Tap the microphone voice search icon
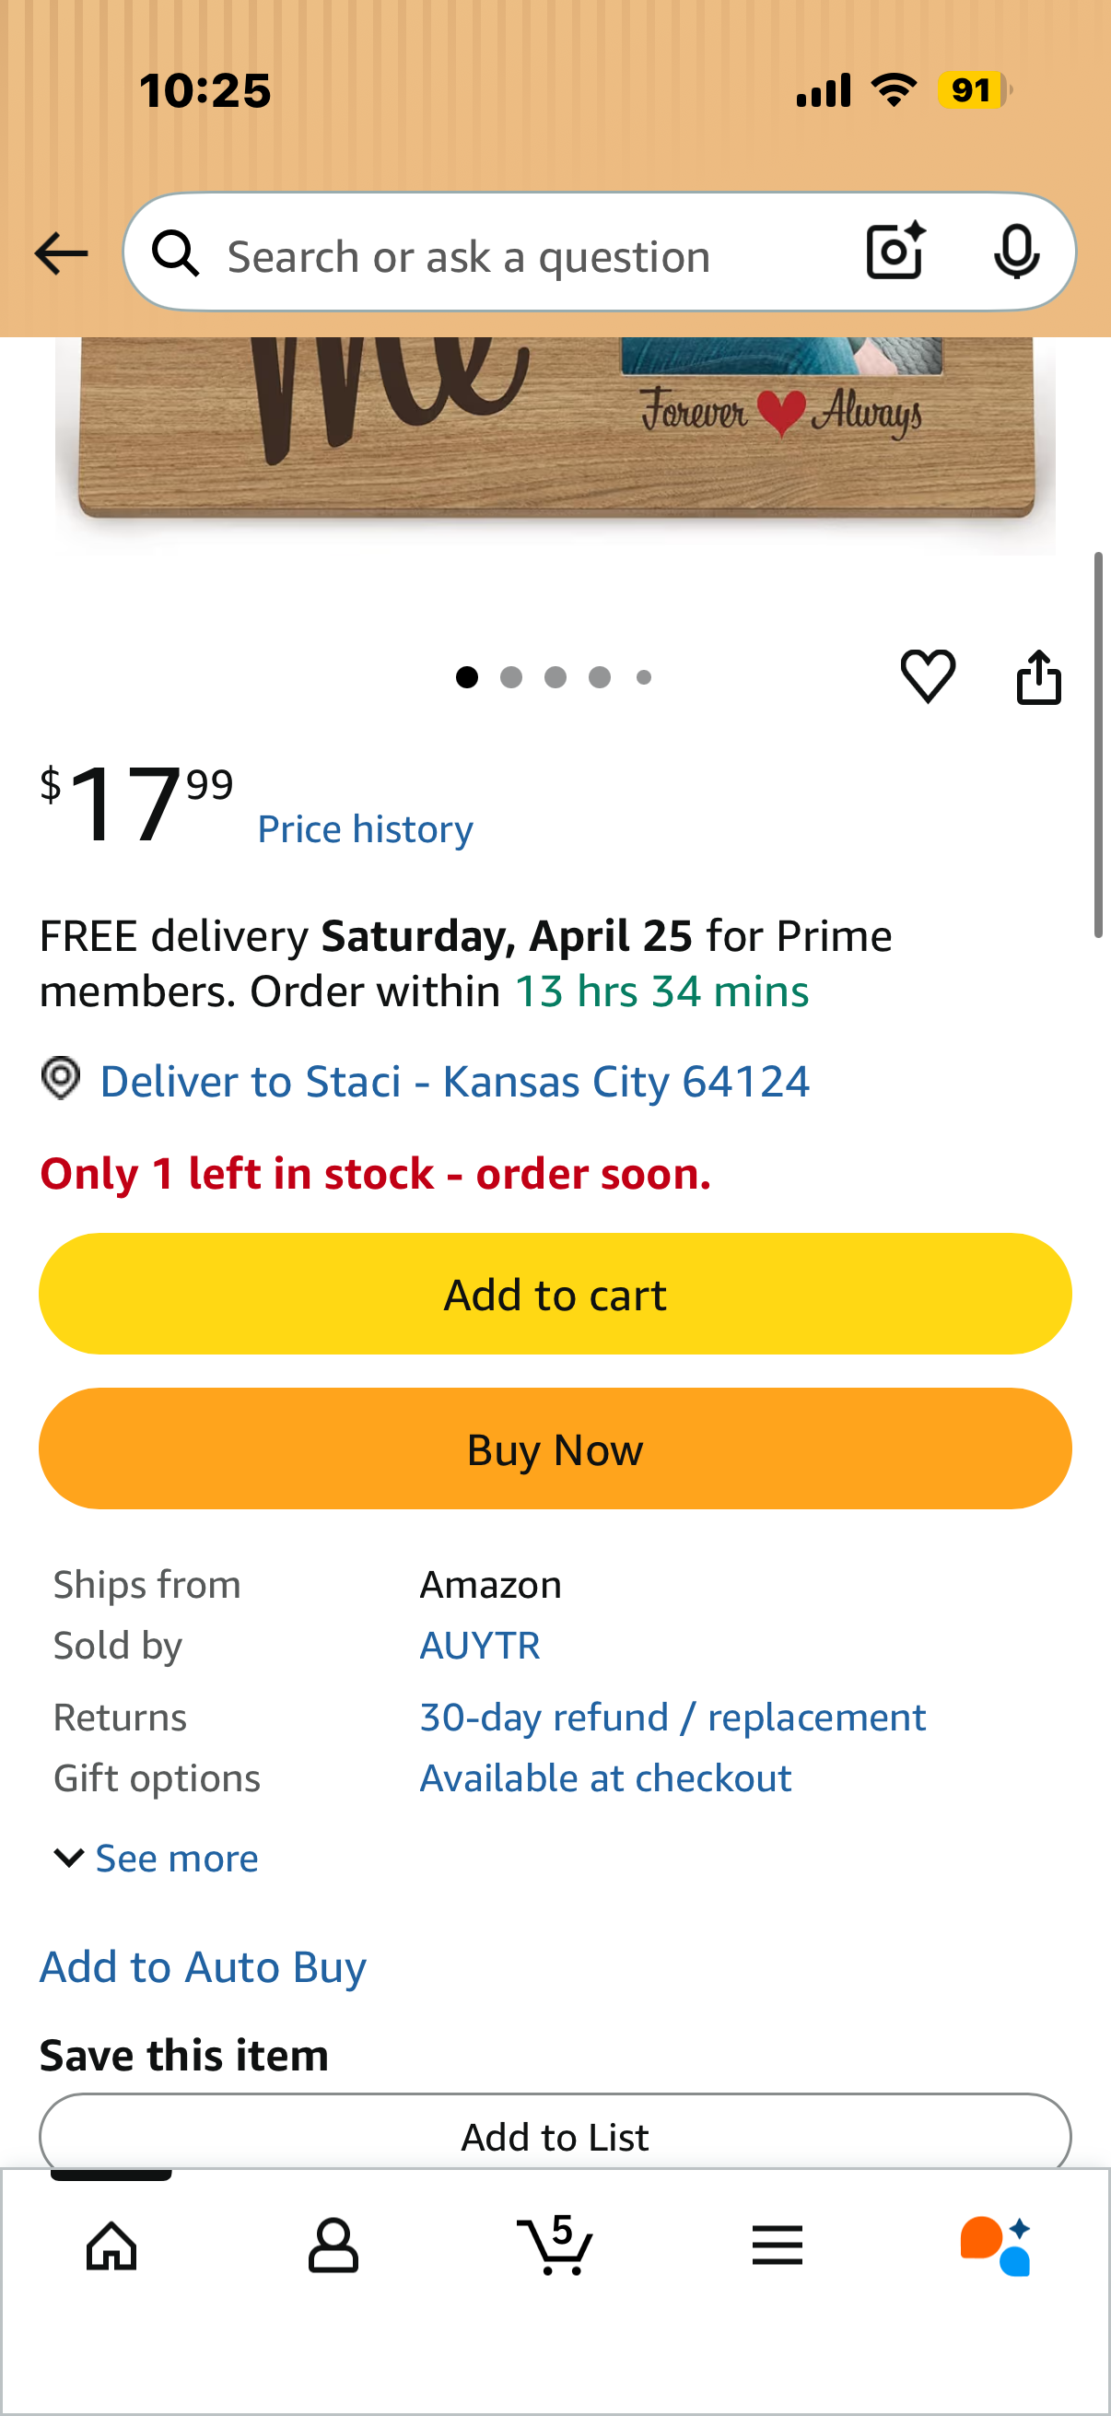The image size is (1111, 2416). click(x=1016, y=252)
